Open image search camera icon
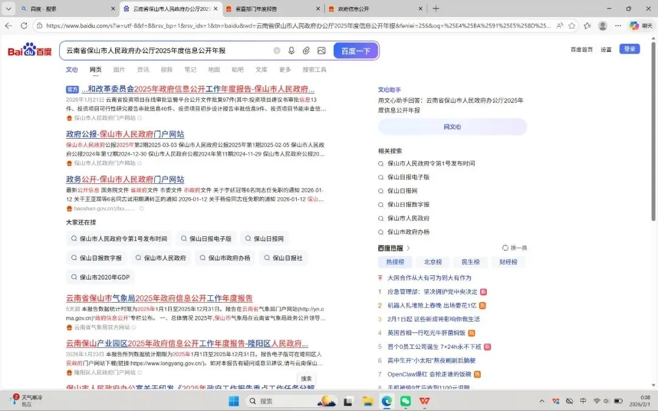658x411 pixels. [x=322, y=51]
